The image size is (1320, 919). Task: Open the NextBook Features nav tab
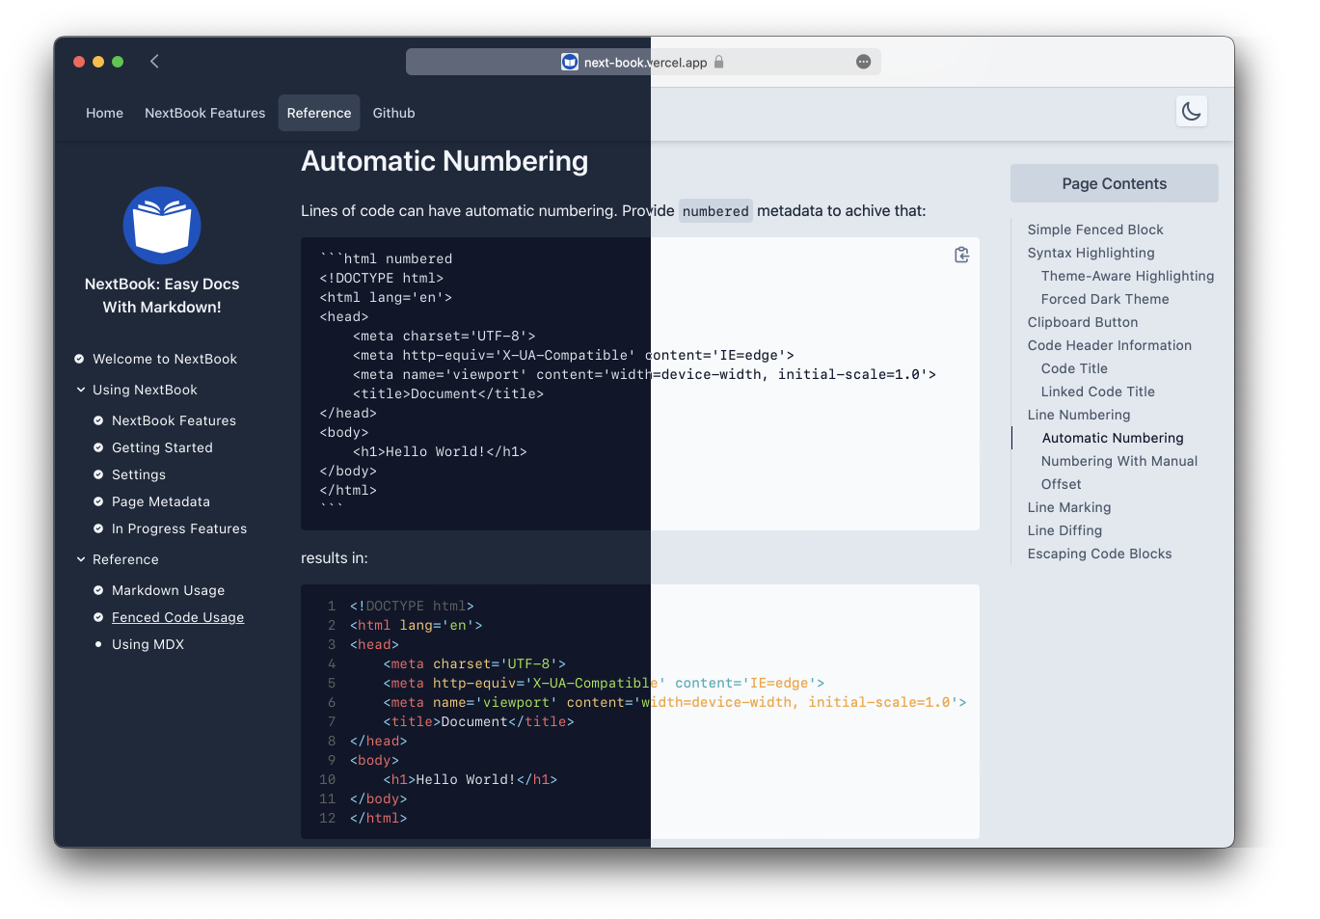pyautogui.click(x=204, y=113)
